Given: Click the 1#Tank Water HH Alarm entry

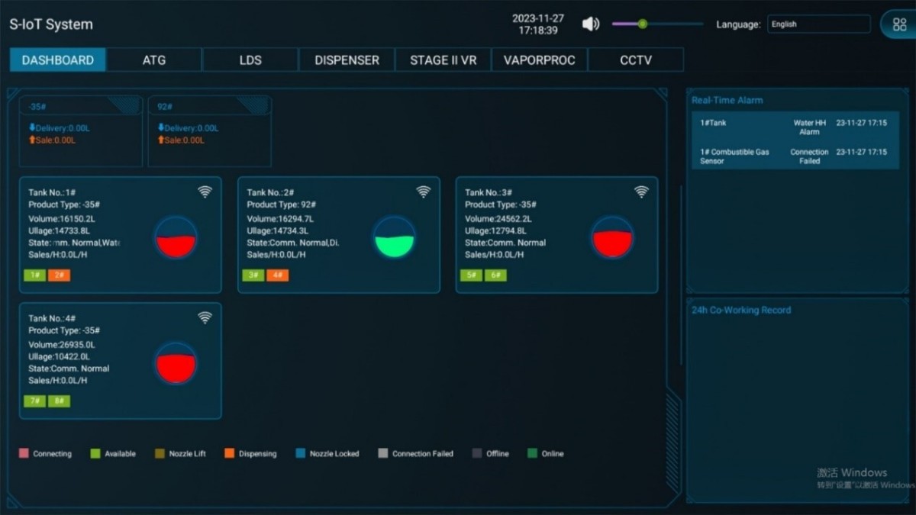Looking at the screenshot, I should click(795, 127).
